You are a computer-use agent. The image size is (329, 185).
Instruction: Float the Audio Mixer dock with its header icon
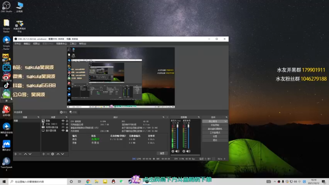coord(199,117)
